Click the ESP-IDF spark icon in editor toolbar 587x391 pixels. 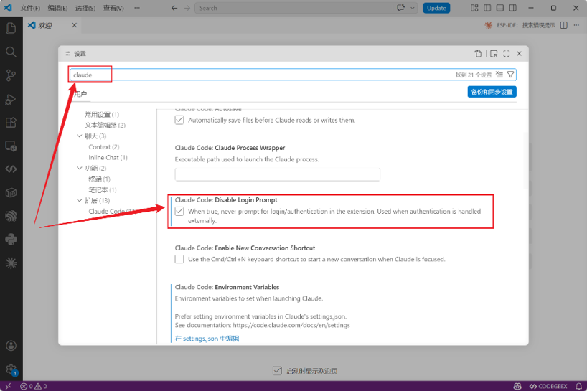click(x=488, y=25)
